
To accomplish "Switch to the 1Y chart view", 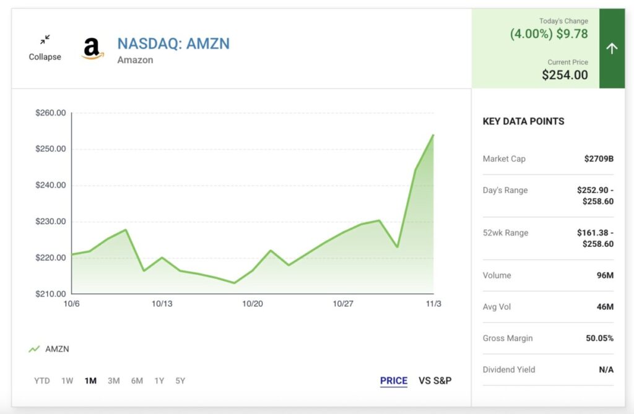I will coord(158,381).
